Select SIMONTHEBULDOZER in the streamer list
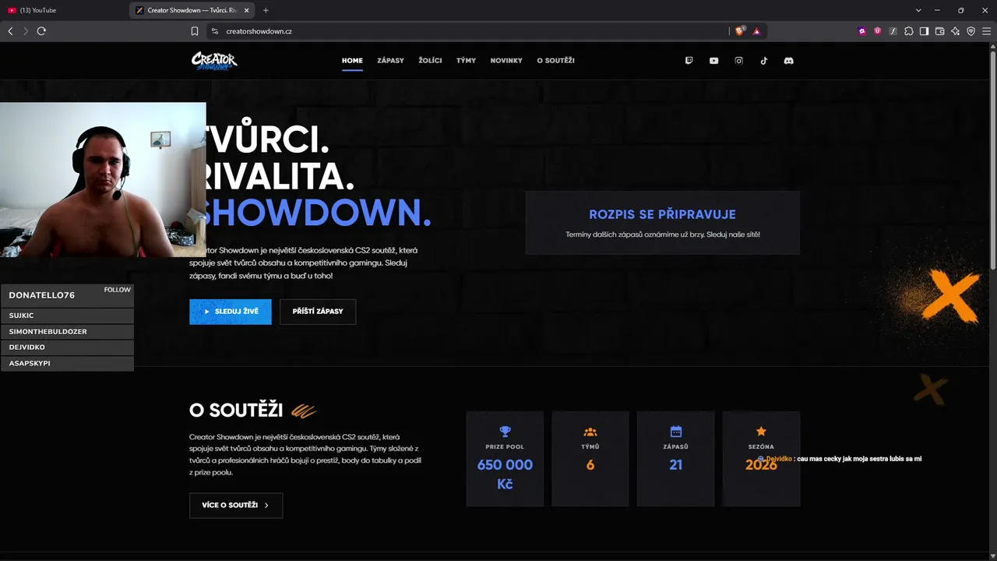The height and width of the screenshot is (561, 997). coord(67,332)
